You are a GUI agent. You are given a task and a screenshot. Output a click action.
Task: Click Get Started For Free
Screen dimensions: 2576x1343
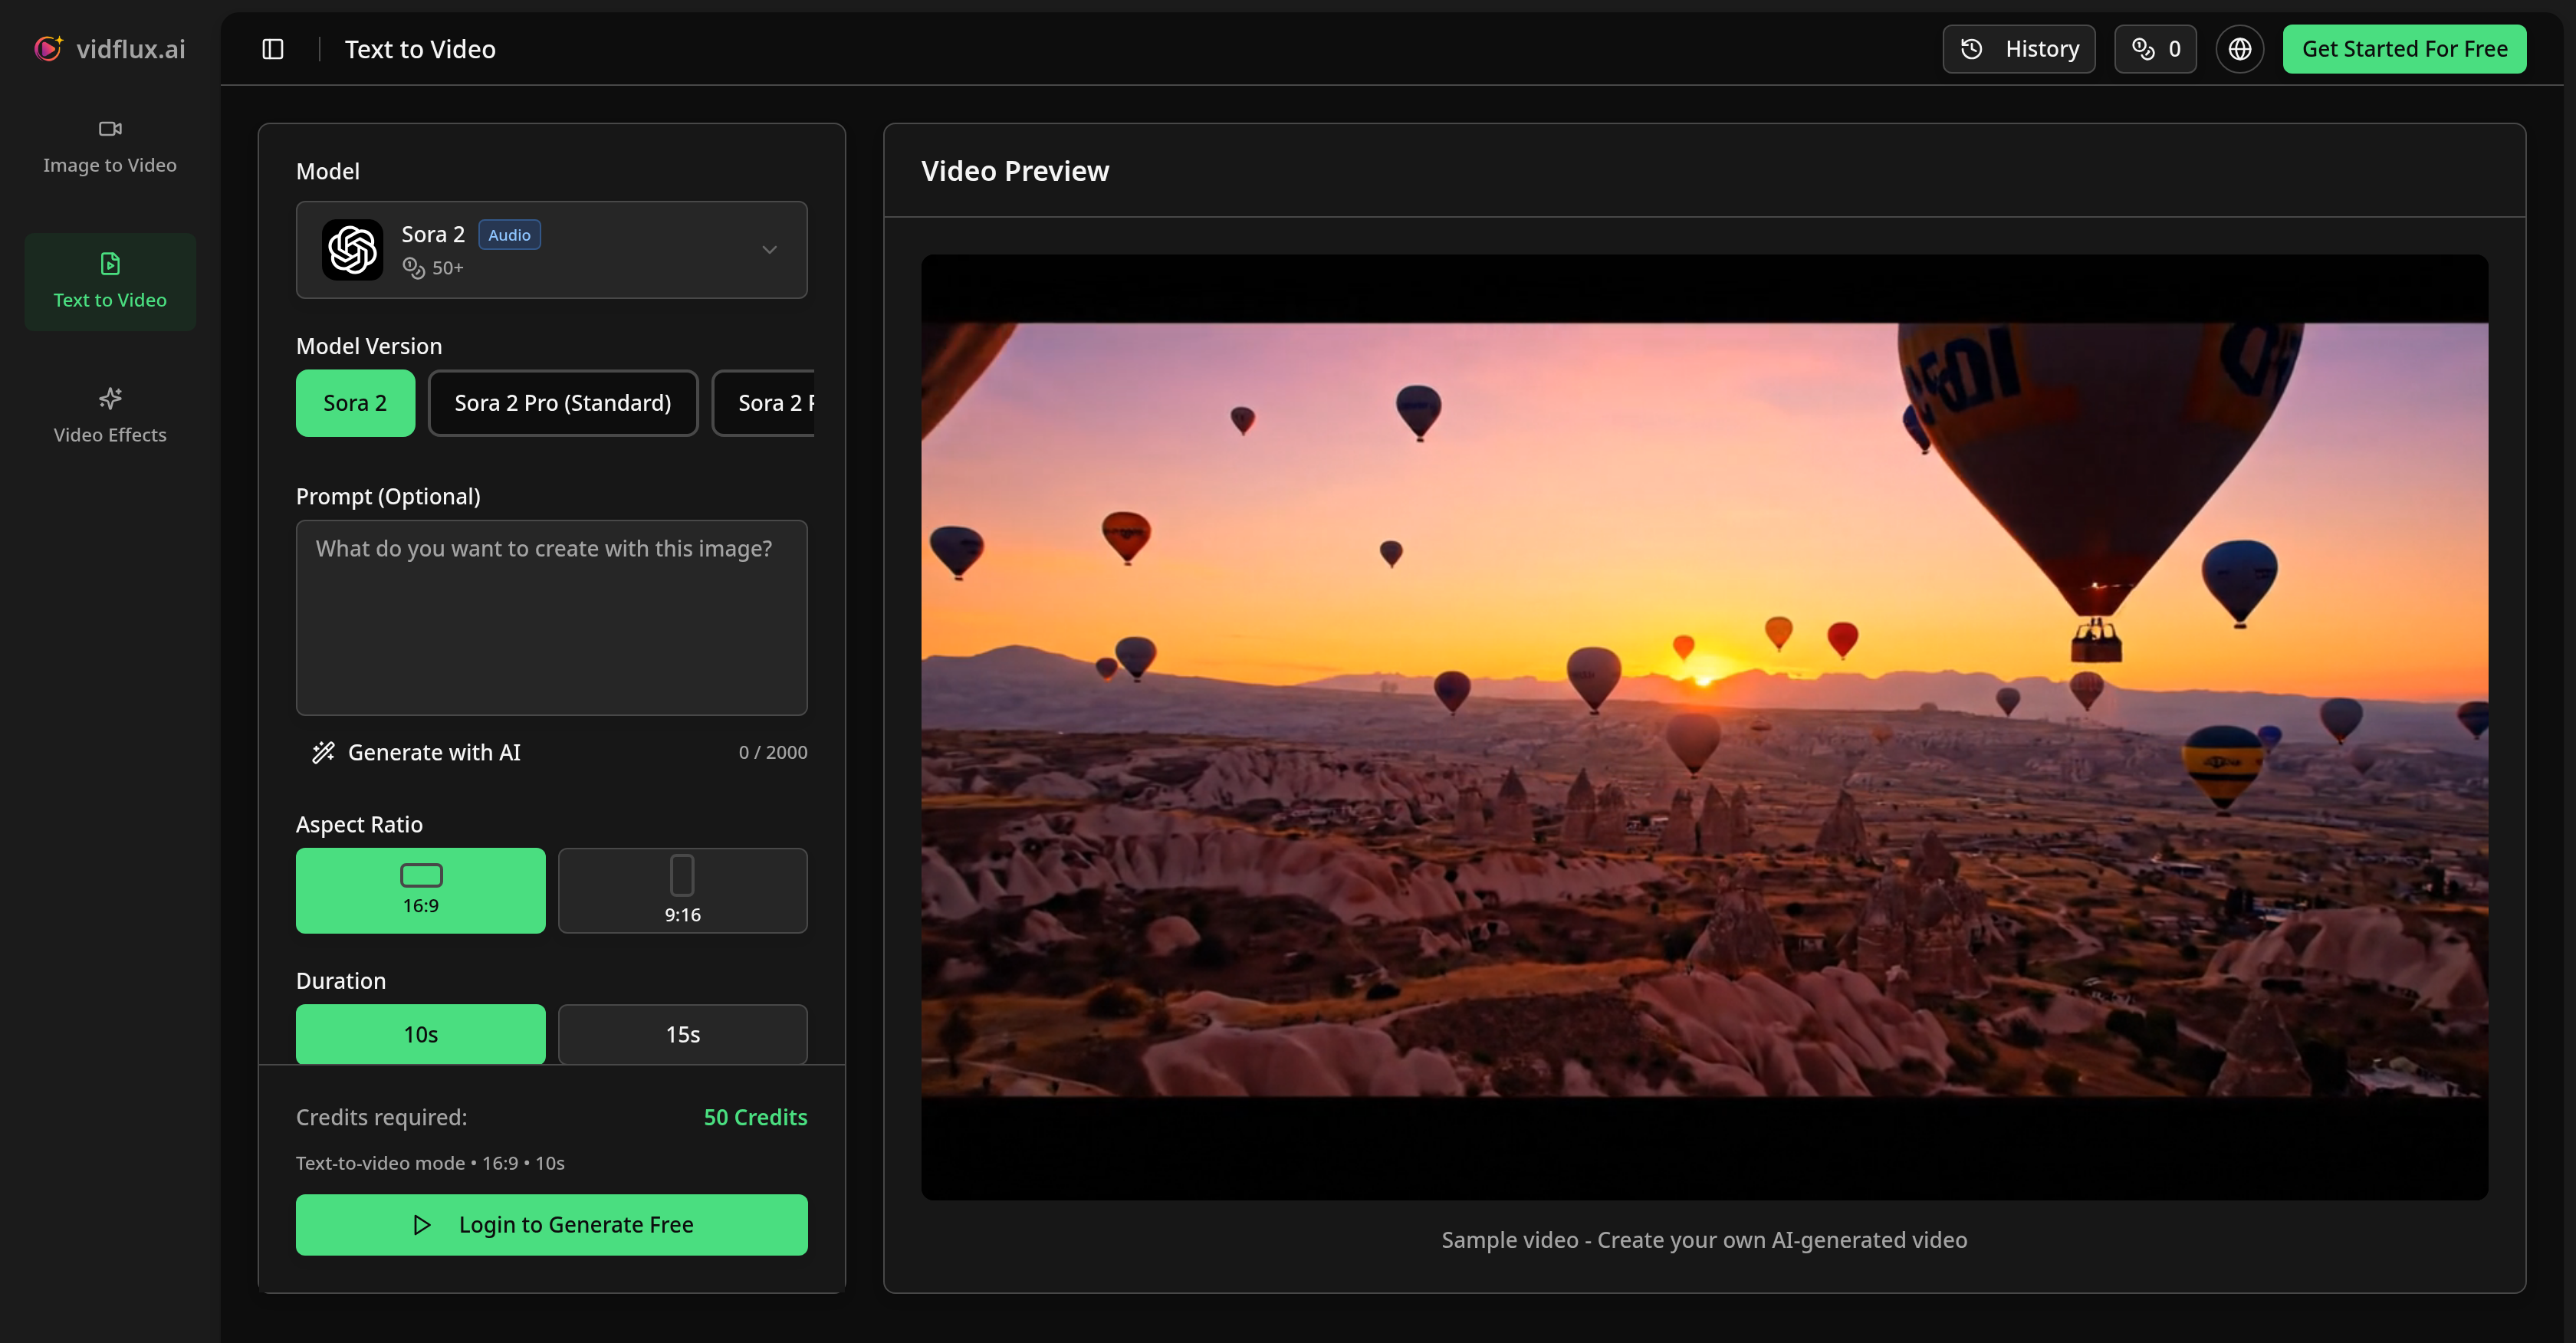(x=2404, y=48)
